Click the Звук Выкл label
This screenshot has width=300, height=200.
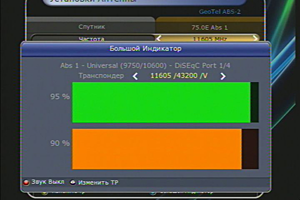(47, 182)
